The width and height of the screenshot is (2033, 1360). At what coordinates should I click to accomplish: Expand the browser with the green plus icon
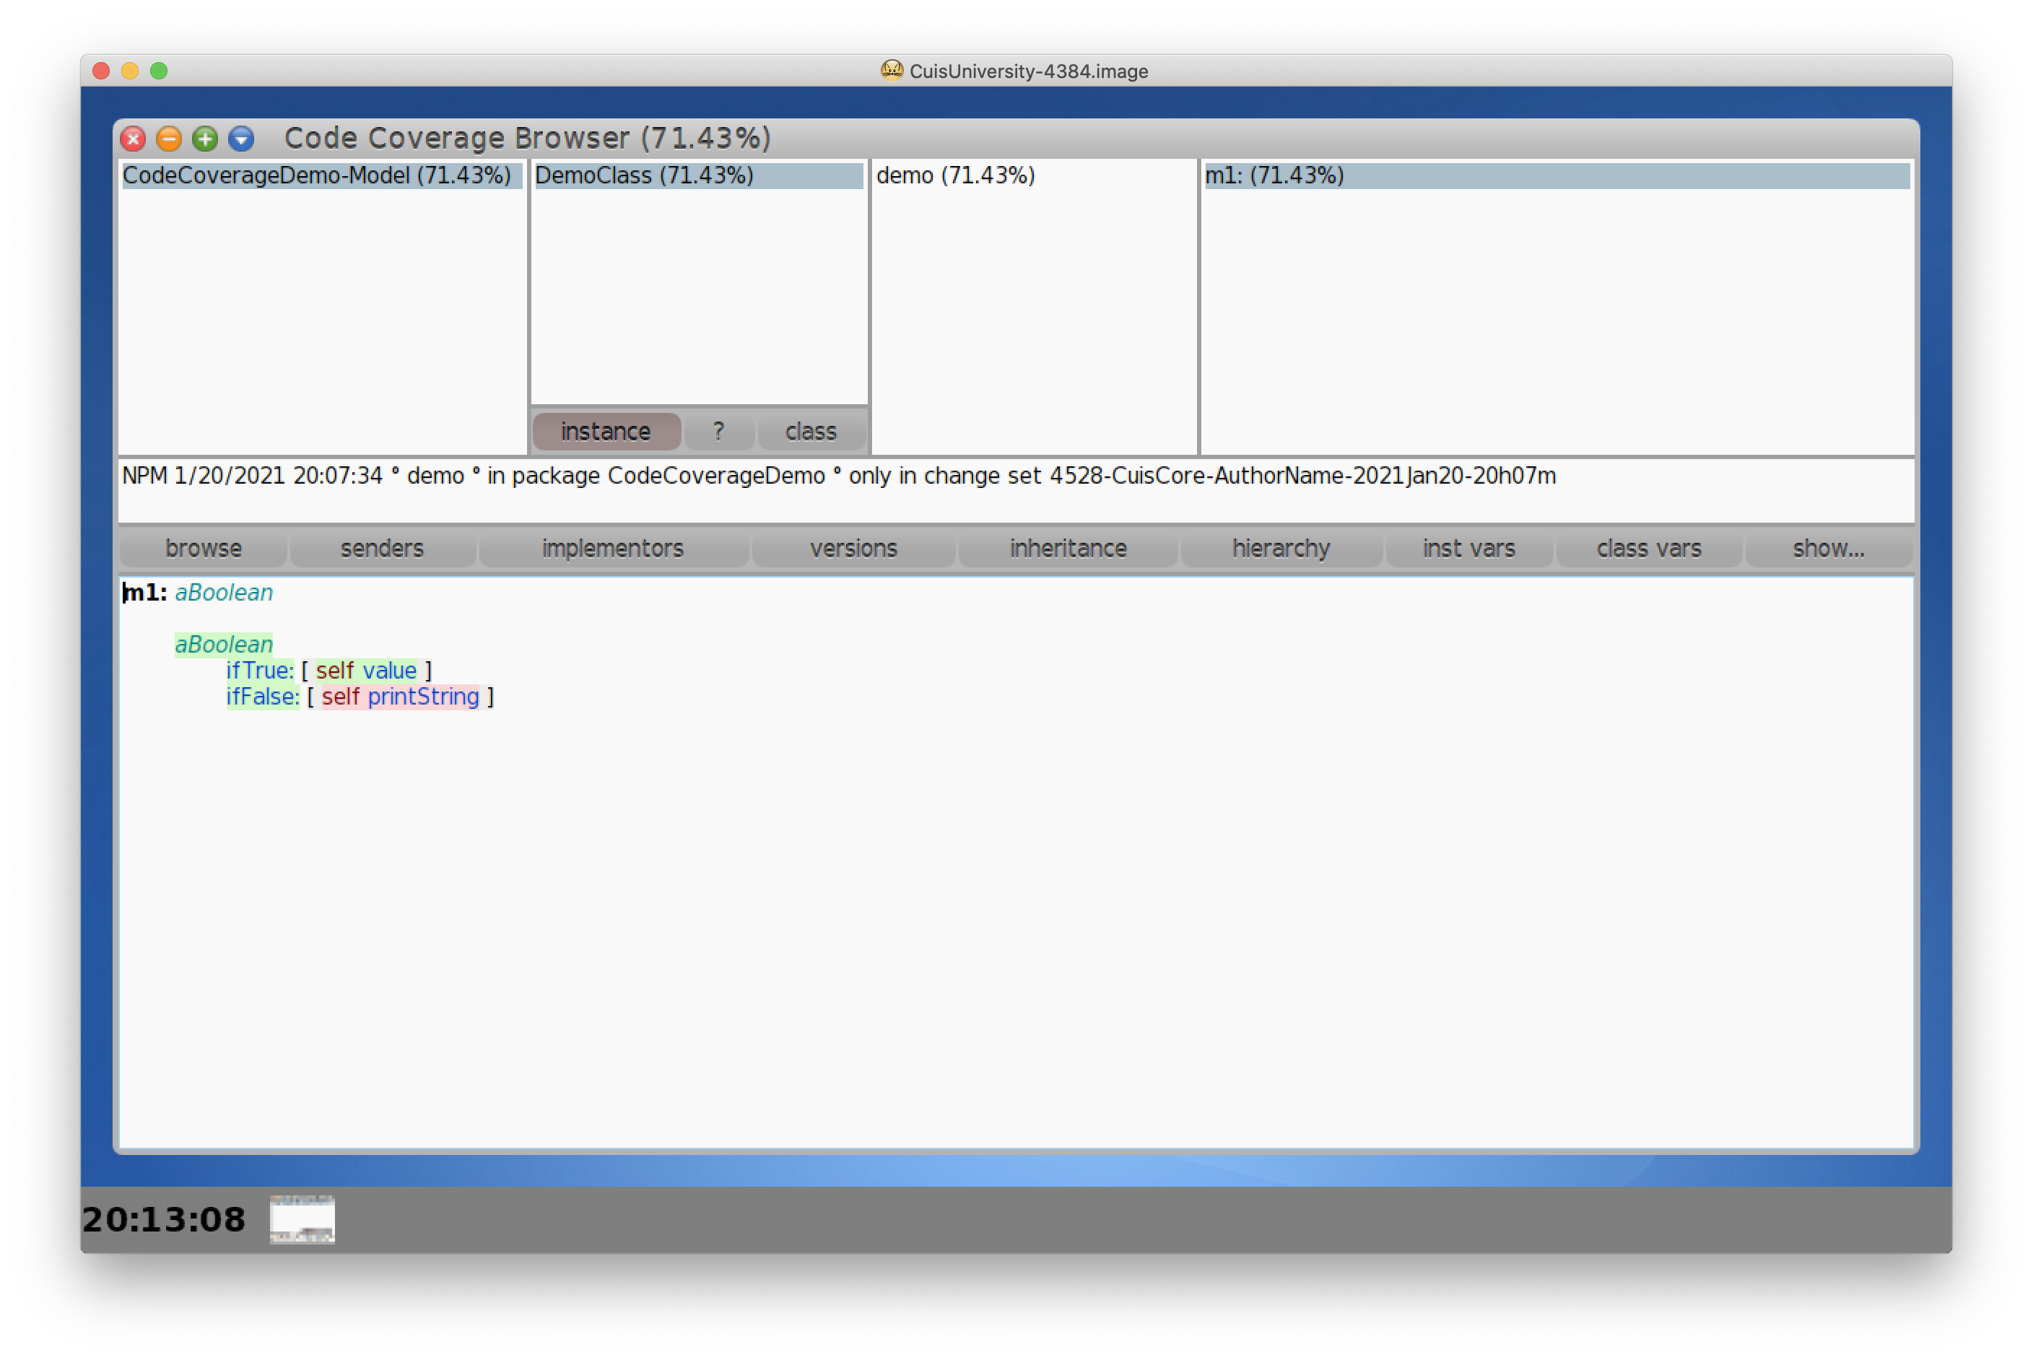click(206, 139)
